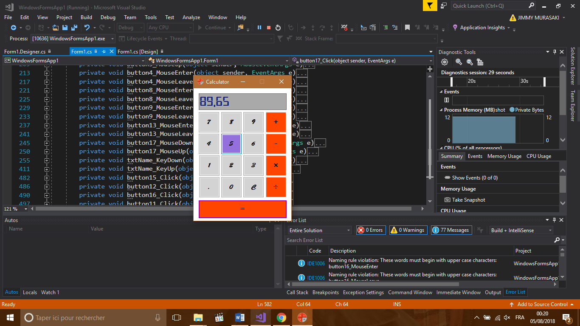Restart the debug session icon
The image size is (580, 326).
click(x=278, y=28)
